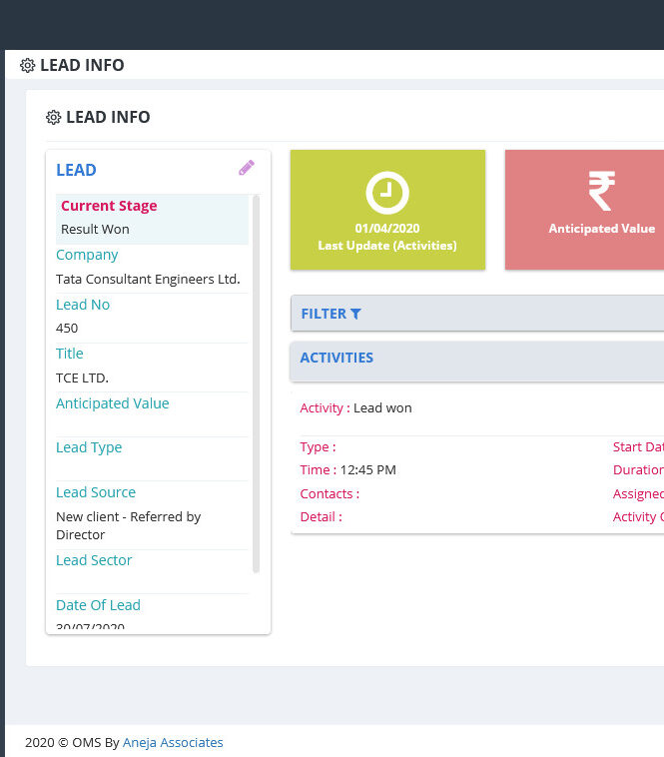Select the Last Update (Activities) card
Screen dimensions: 664x757
(x=387, y=210)
